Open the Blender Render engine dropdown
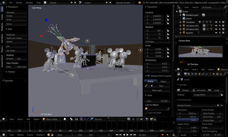This screenshot has height=137, width=228. 125,3
